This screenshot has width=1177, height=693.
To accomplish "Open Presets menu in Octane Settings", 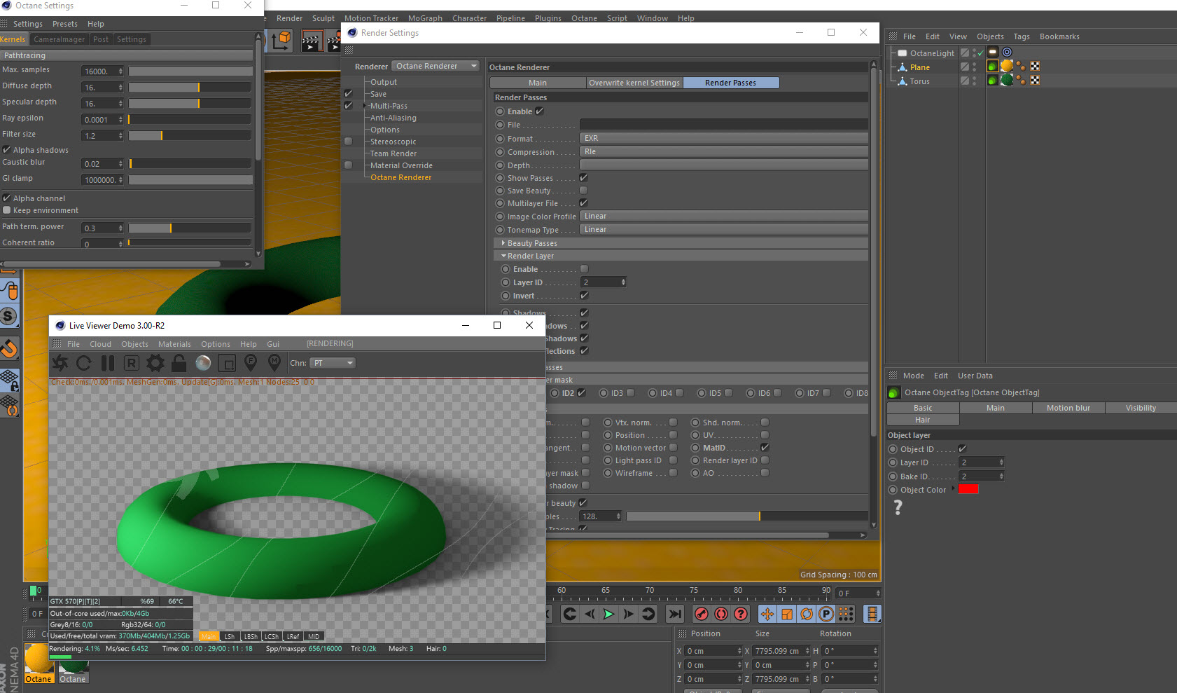I will [x=65, y=24].
